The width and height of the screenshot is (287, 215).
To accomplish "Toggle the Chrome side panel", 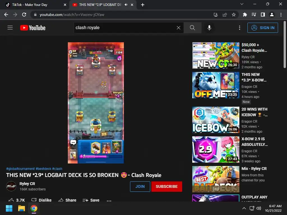I will (x=263, y=15).
